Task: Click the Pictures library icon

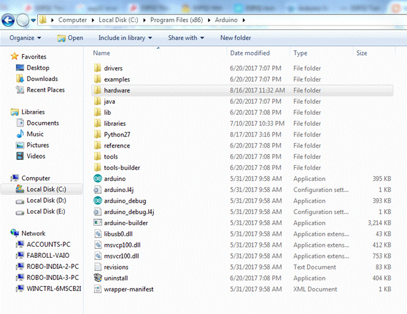Action: pyautogui.click(x=20, y=145)
